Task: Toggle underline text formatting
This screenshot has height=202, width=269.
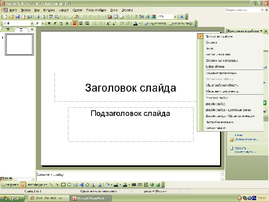Action: click(61, 23)
